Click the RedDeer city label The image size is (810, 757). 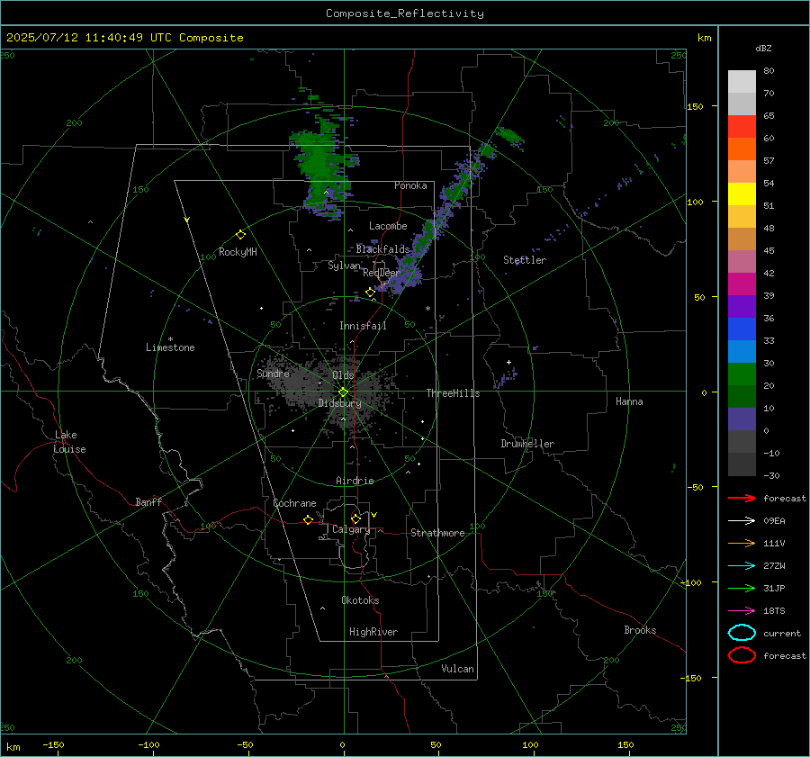click(382, 273)
